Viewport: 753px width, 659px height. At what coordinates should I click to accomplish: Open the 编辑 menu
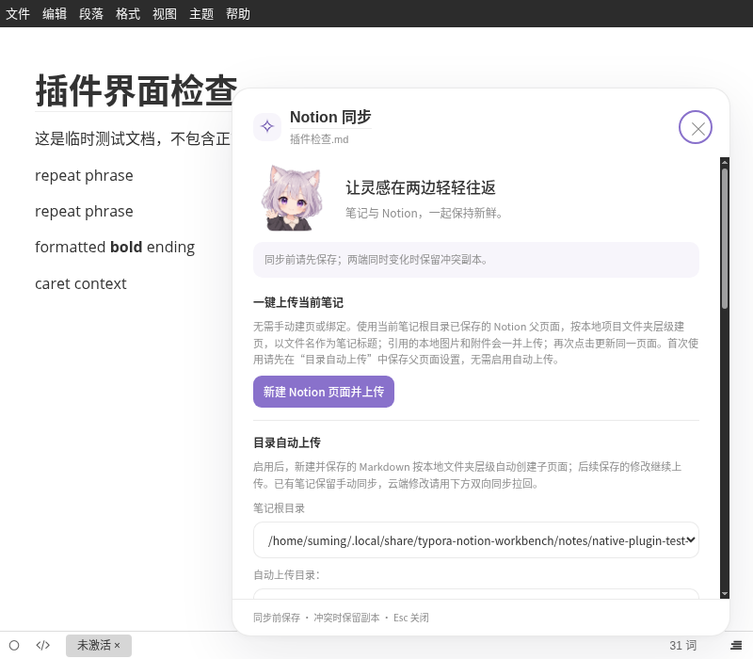tap(55, 13)
